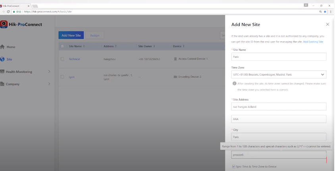Click the Site globe icon in sidebar
The height and width of the screenshot is (171, 335).
(x=3, y=59)
